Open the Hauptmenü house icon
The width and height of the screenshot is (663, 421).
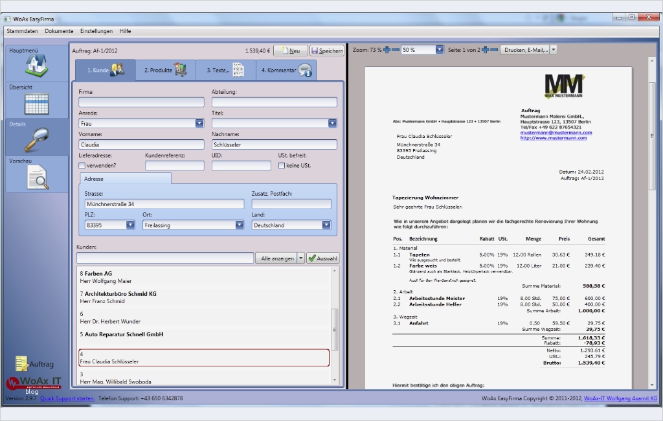click(x=37, y=66)
